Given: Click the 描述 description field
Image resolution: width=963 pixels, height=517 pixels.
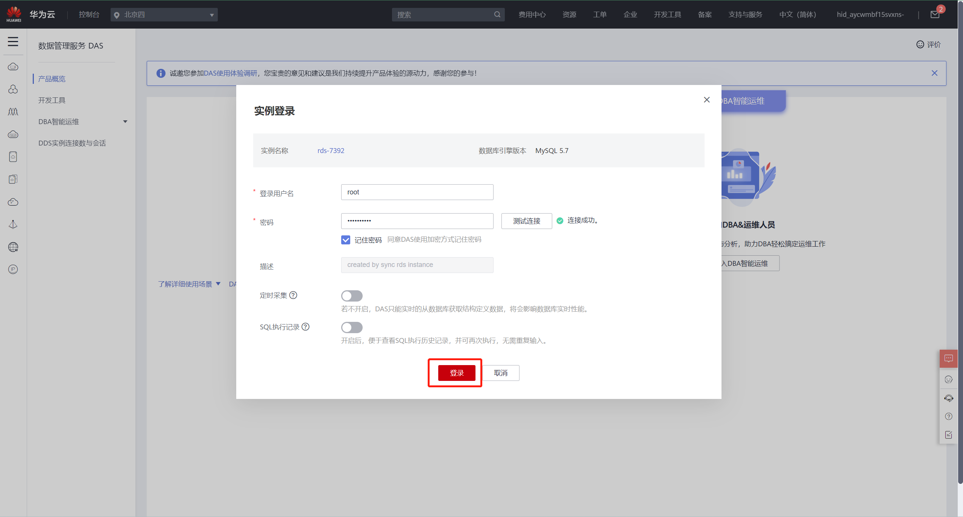Looking at the screenshot, I should (417, 265).
